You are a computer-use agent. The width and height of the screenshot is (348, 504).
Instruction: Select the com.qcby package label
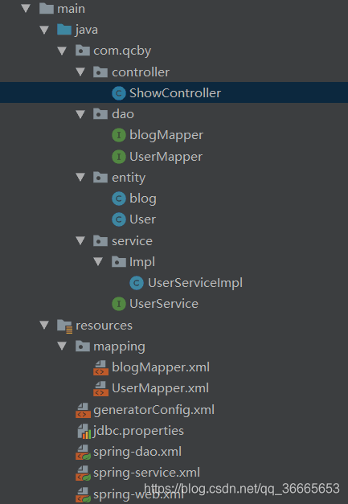click(122, 51)
